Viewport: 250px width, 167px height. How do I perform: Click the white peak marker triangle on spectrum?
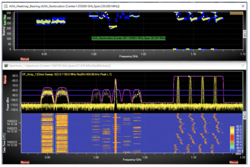189,76
